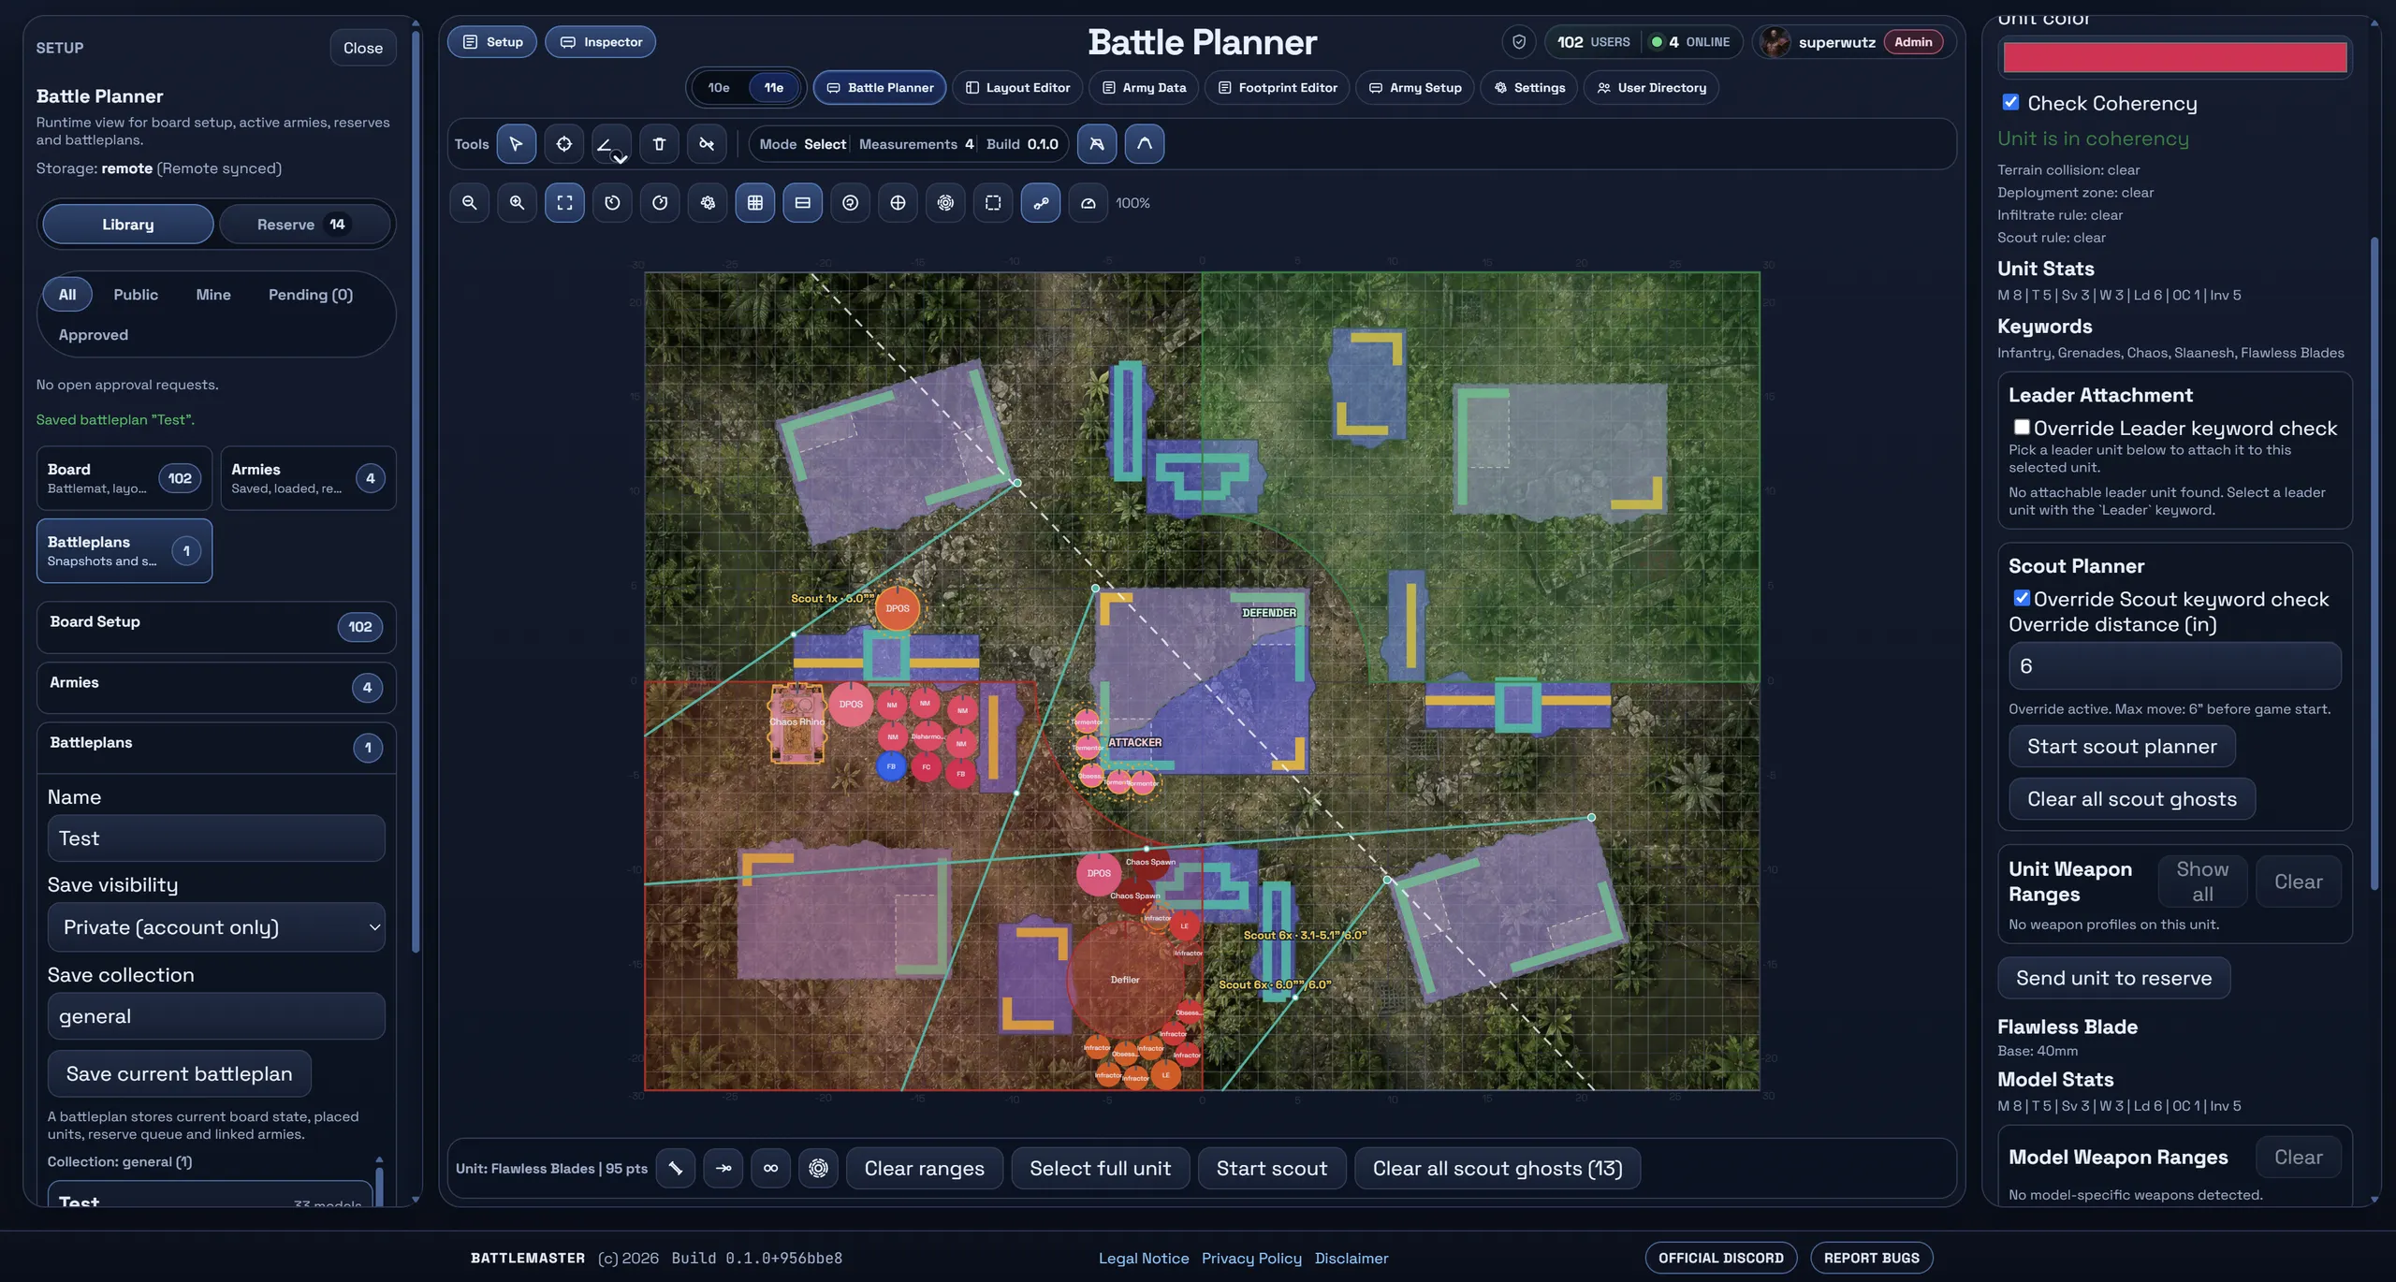The width and height of the screenshot is (2396, 1282).
Task: Open the Battle Planner tab
Action: 880,88
